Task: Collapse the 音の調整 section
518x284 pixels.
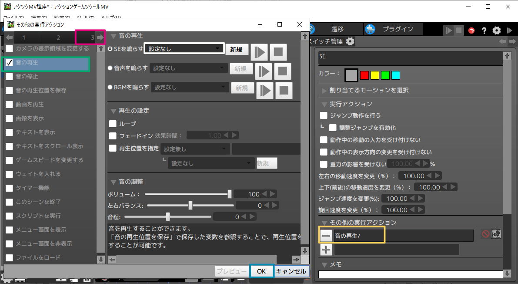Action: coord(114,182)
